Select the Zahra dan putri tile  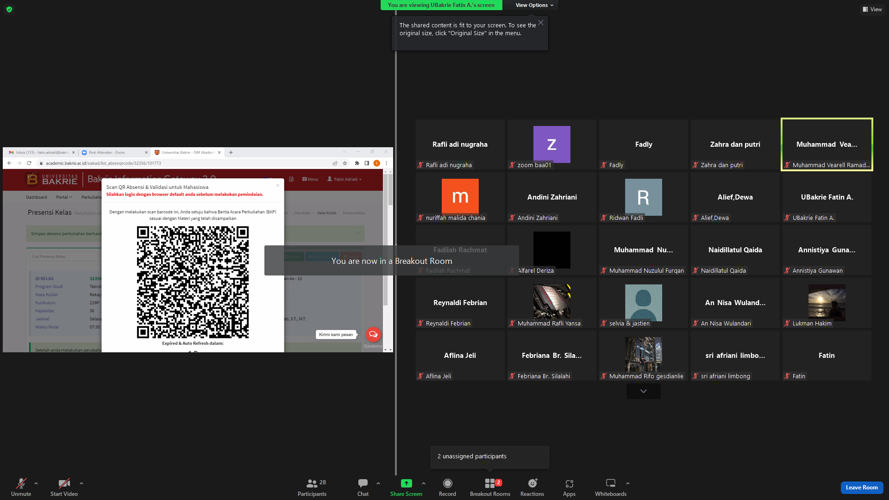point(735,144)
